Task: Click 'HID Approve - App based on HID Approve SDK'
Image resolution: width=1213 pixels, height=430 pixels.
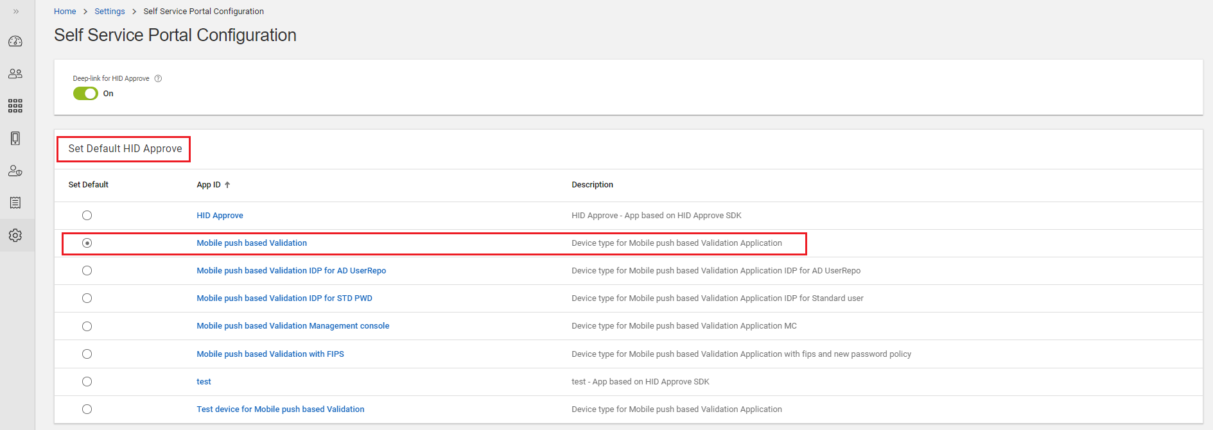Action: click(656, 216)
